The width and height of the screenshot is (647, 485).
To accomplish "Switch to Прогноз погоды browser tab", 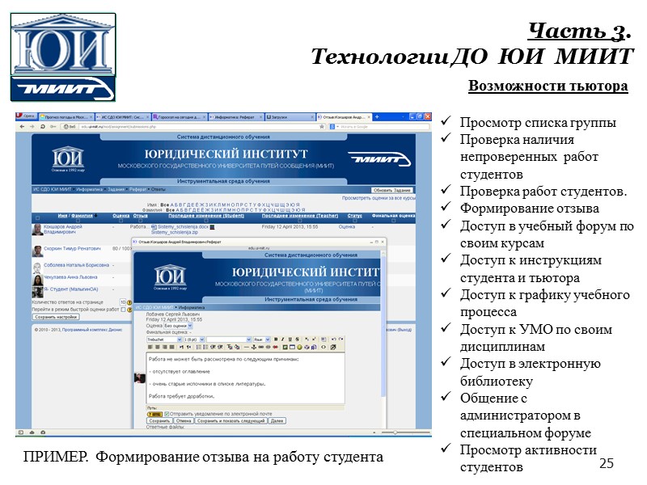I will (x=66, y=117).
